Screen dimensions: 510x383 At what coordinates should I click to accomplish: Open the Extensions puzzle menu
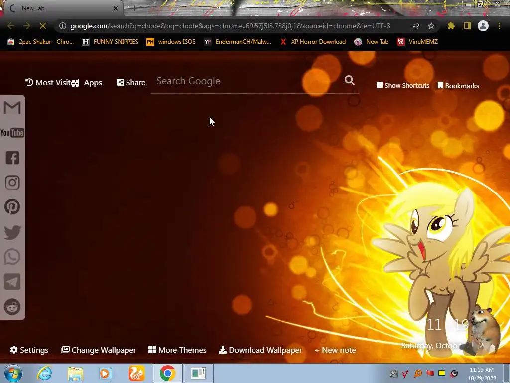tap(451, 26)
